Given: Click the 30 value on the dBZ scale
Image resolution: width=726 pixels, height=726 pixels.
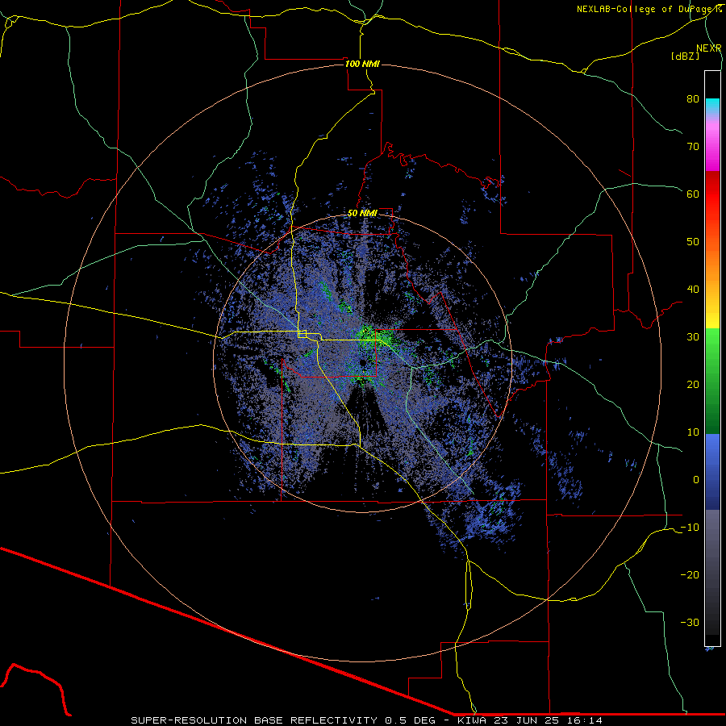Looking at the screenshot, I should (x=693, y=337).
